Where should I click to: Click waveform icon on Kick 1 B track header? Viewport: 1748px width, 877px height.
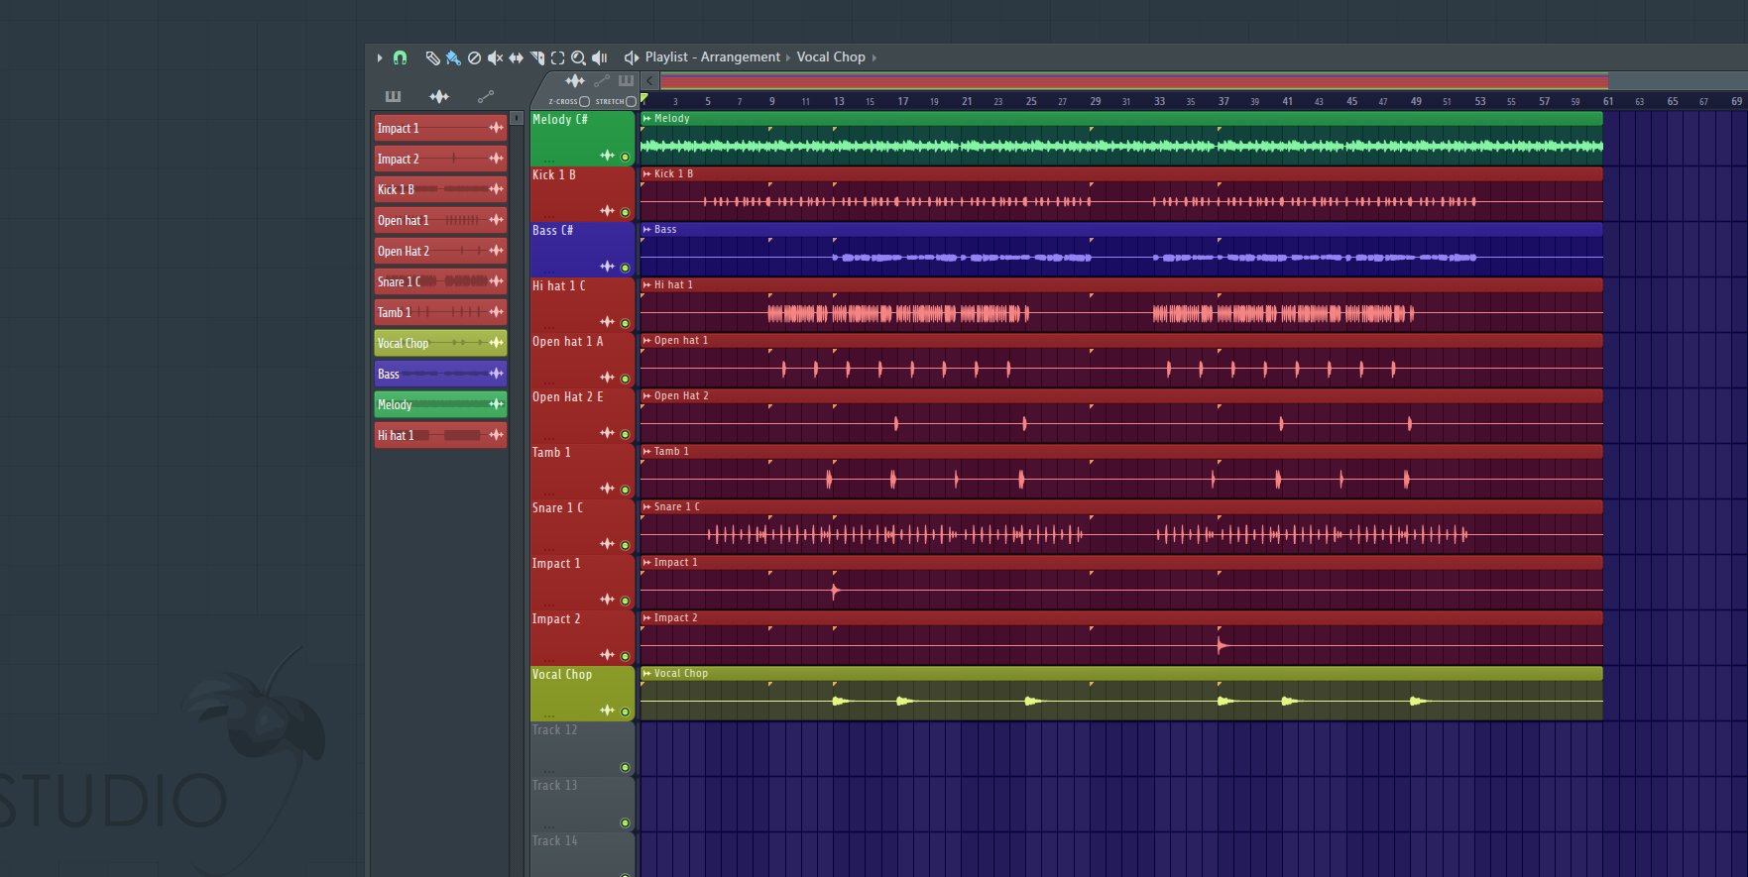(x=607, y=211)
